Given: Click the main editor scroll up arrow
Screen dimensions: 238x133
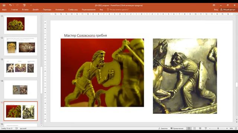Looking at the screenshot, I should [x=237, y=14].
